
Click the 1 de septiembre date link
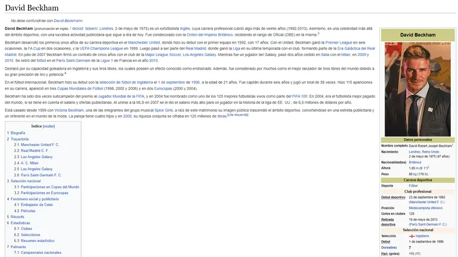[172, 82]
